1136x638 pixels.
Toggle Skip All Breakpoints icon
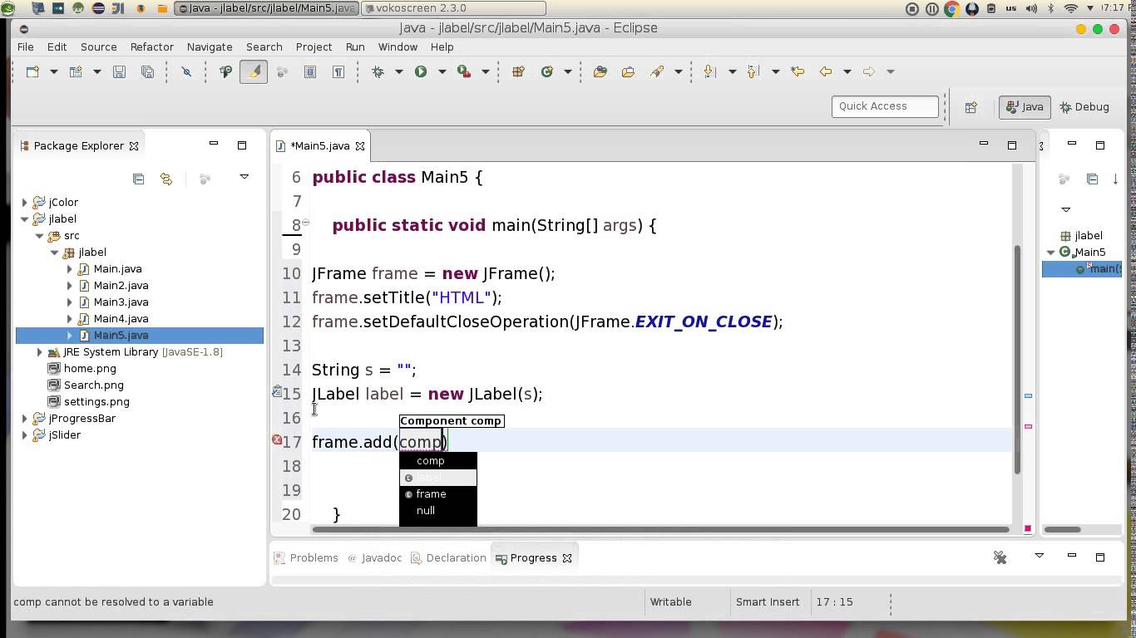point(187,71)
